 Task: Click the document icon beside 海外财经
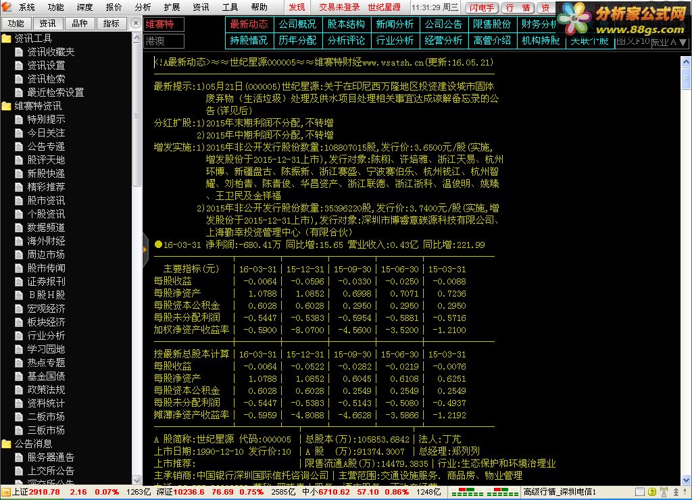click(x=19, y=241)
